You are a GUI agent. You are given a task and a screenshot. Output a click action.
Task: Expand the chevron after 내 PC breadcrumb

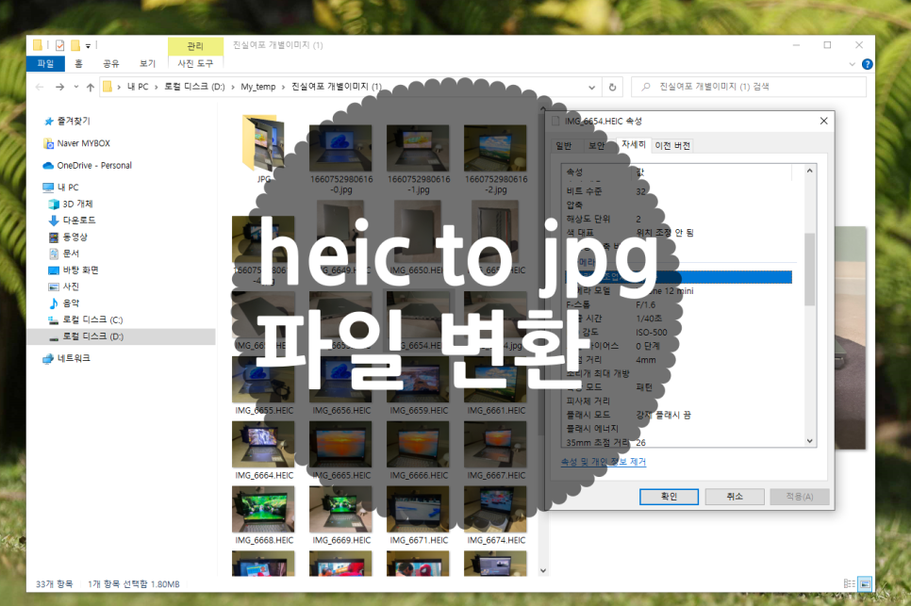point(156,87)
